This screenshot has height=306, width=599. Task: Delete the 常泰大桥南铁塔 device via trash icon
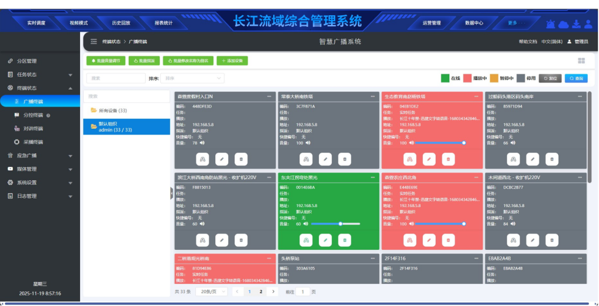(345, 159)
